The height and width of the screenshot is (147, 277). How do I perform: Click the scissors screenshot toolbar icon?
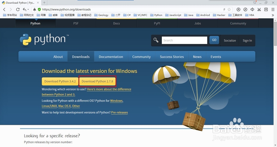point(259,9)
